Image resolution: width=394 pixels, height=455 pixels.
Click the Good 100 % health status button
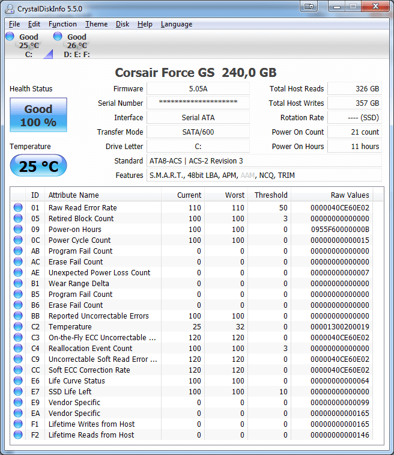(38, 115)
